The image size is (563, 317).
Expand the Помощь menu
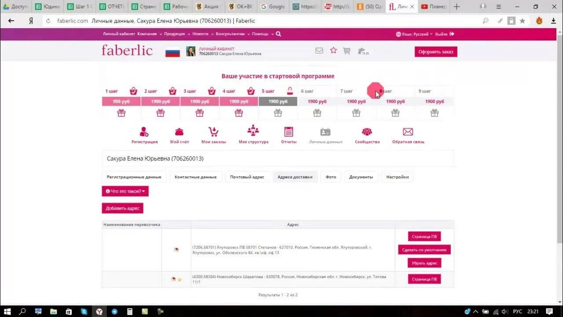[x=263, y=34]
